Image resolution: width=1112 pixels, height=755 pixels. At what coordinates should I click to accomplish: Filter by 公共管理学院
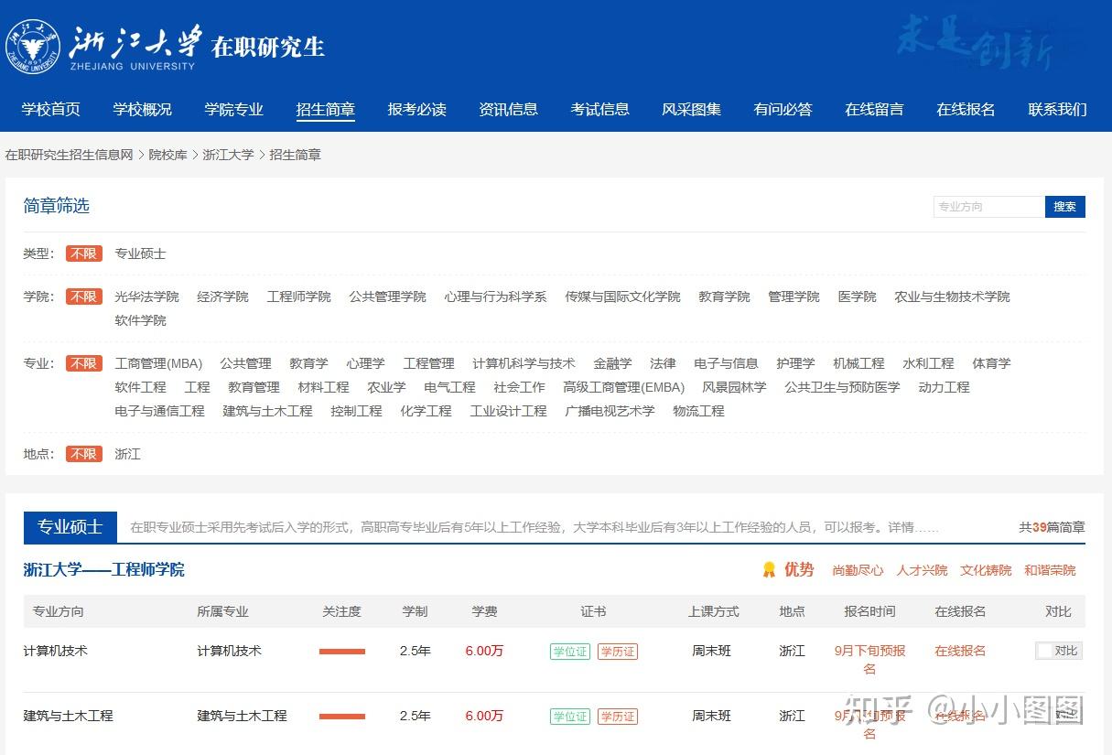pyautogui.click(x=387, y=297)
